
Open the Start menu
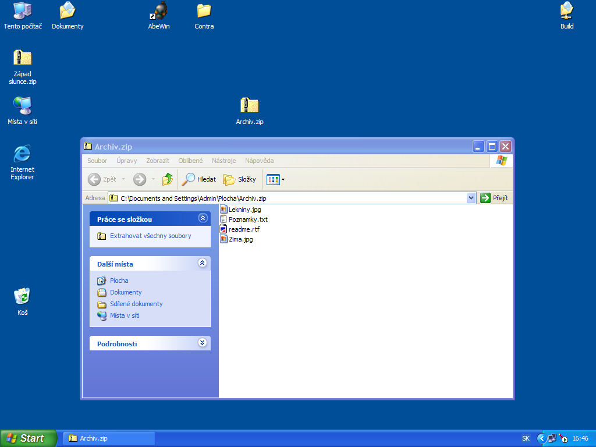point(29,438)
